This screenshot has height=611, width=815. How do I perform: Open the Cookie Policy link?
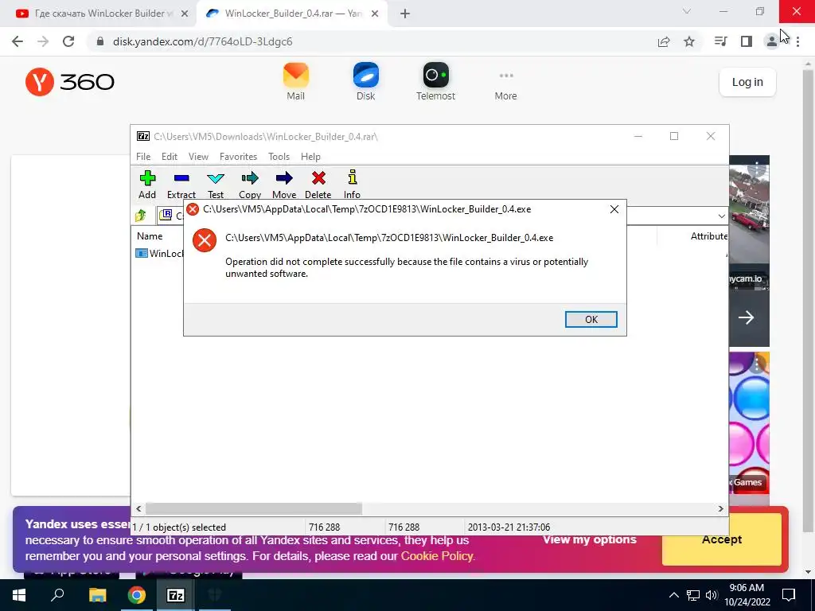(x=437, y=556)
